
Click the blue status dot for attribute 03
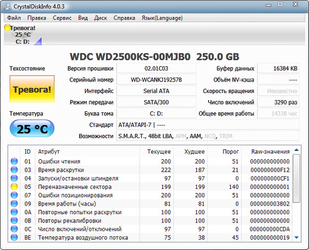tap(14, 170)
